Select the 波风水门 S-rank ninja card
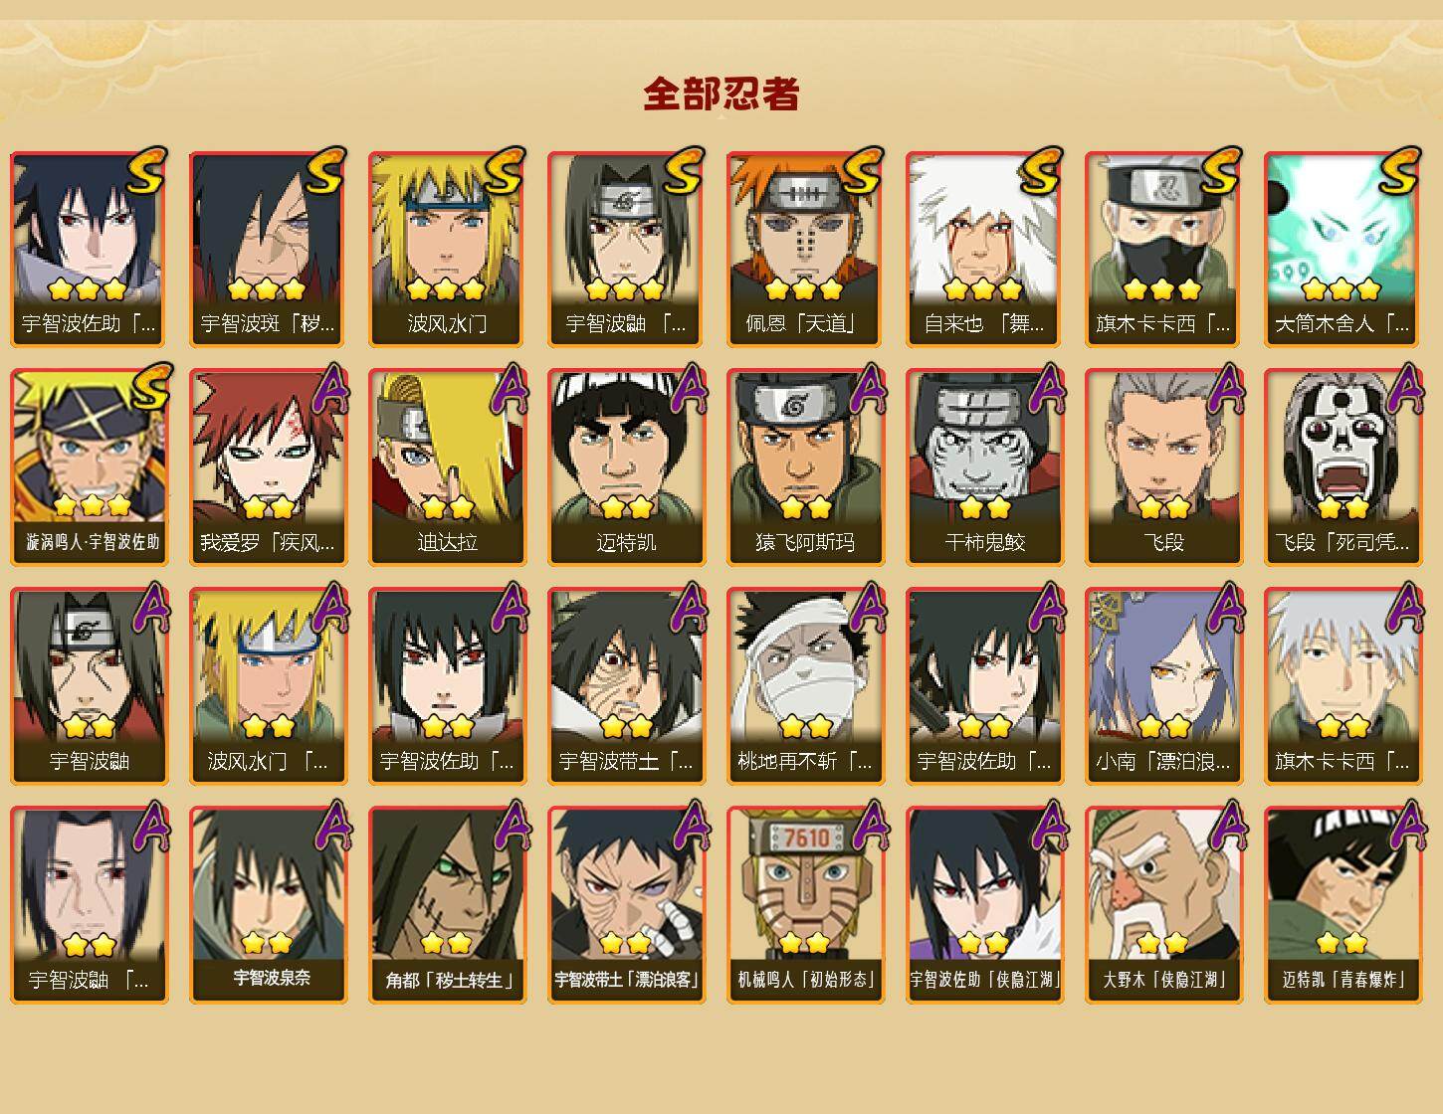The image size is (1443, 1114). click(x=447, y=249)
